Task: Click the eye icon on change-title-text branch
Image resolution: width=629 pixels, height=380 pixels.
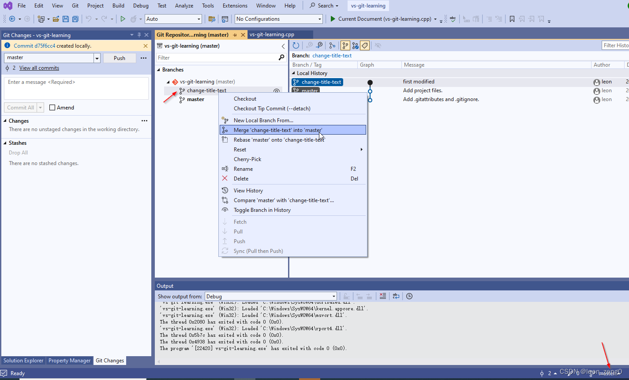Action: [x=277, y=91]
